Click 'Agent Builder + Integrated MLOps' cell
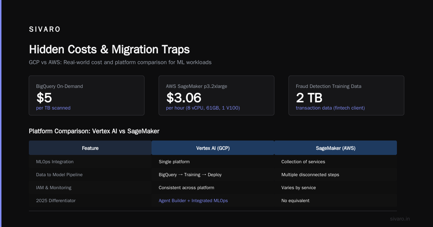Viewport: 433px width, 227px height. (x=193, y=201)
